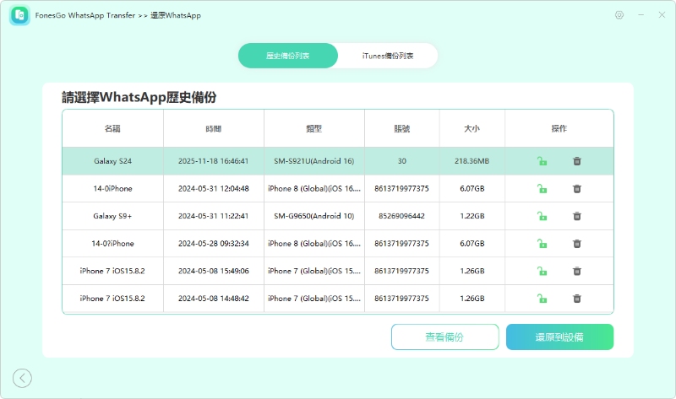Delete the Galaxy S9+ backup via trash icon

coord(577,216)
